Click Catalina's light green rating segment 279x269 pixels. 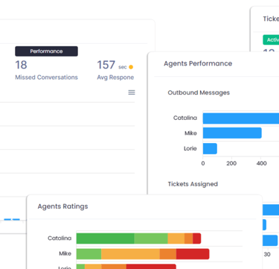click(x=151, y=238)
